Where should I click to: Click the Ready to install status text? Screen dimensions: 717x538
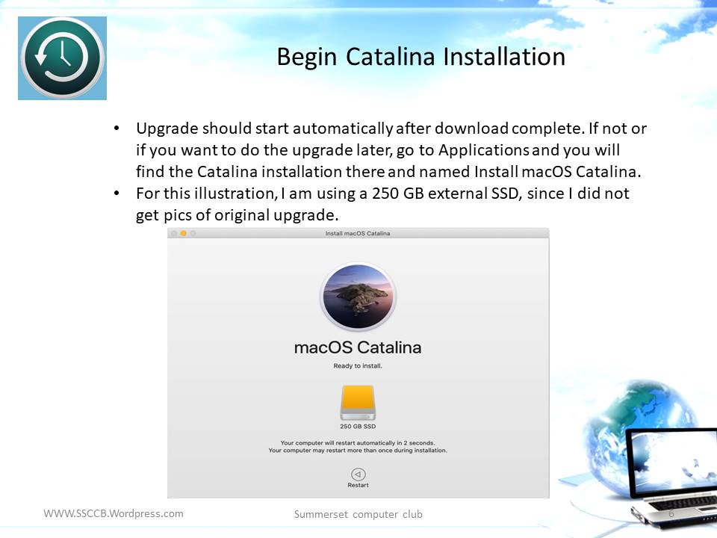(358, 366)
